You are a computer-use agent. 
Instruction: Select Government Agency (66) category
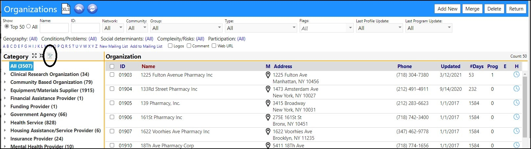point(39,114)
